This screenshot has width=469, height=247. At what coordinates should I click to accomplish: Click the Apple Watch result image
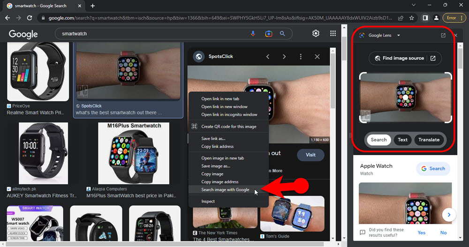[x=405, y=203]
